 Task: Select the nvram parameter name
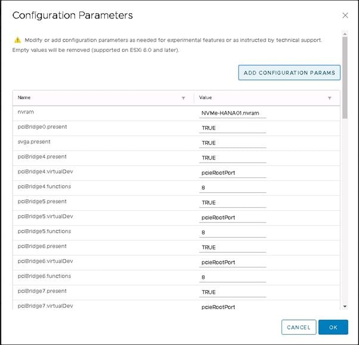tap(26, 112)
